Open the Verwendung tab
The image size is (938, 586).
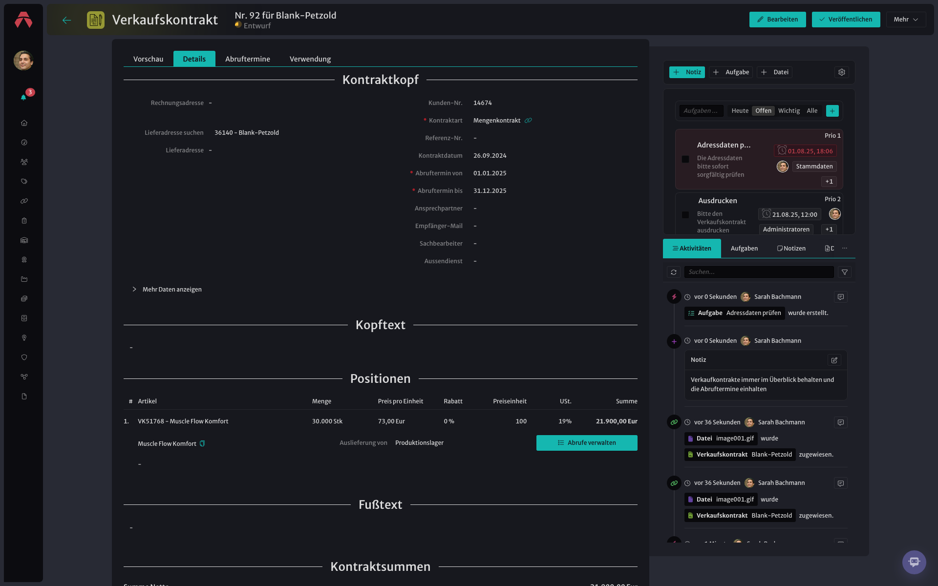[x=310, y=59]
